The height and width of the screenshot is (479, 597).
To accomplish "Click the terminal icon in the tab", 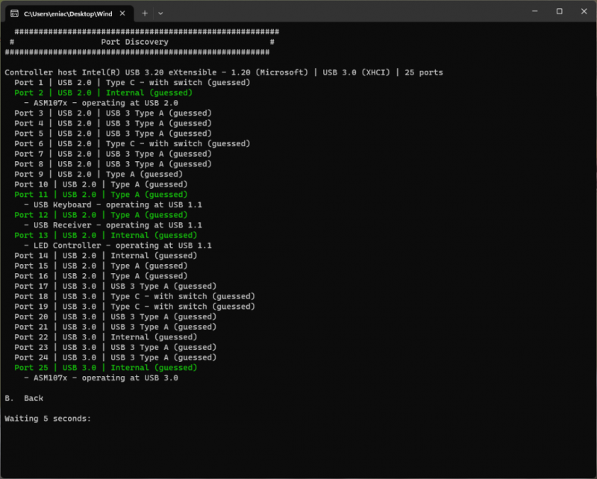I will [14, 13].
